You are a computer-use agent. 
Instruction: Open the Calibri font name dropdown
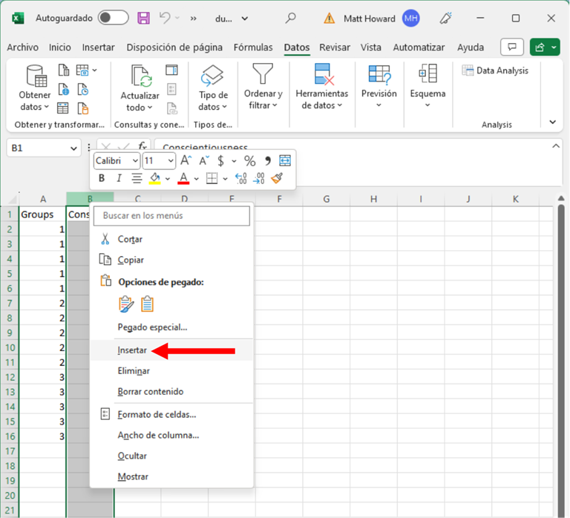(117, 161)
